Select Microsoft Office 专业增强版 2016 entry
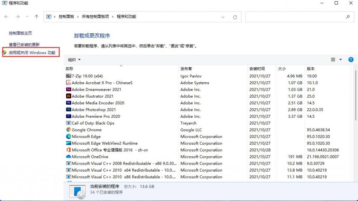Viewport: 358px width, 201px height. (110, 150)
